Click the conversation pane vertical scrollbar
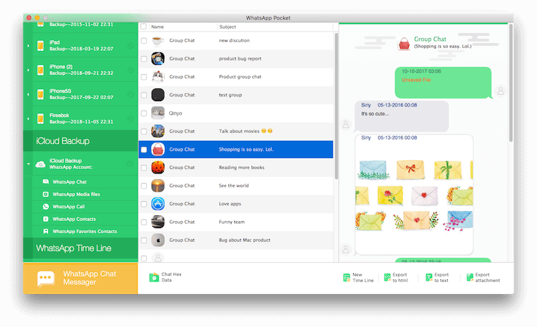537x327 pixels. point(511,83)
